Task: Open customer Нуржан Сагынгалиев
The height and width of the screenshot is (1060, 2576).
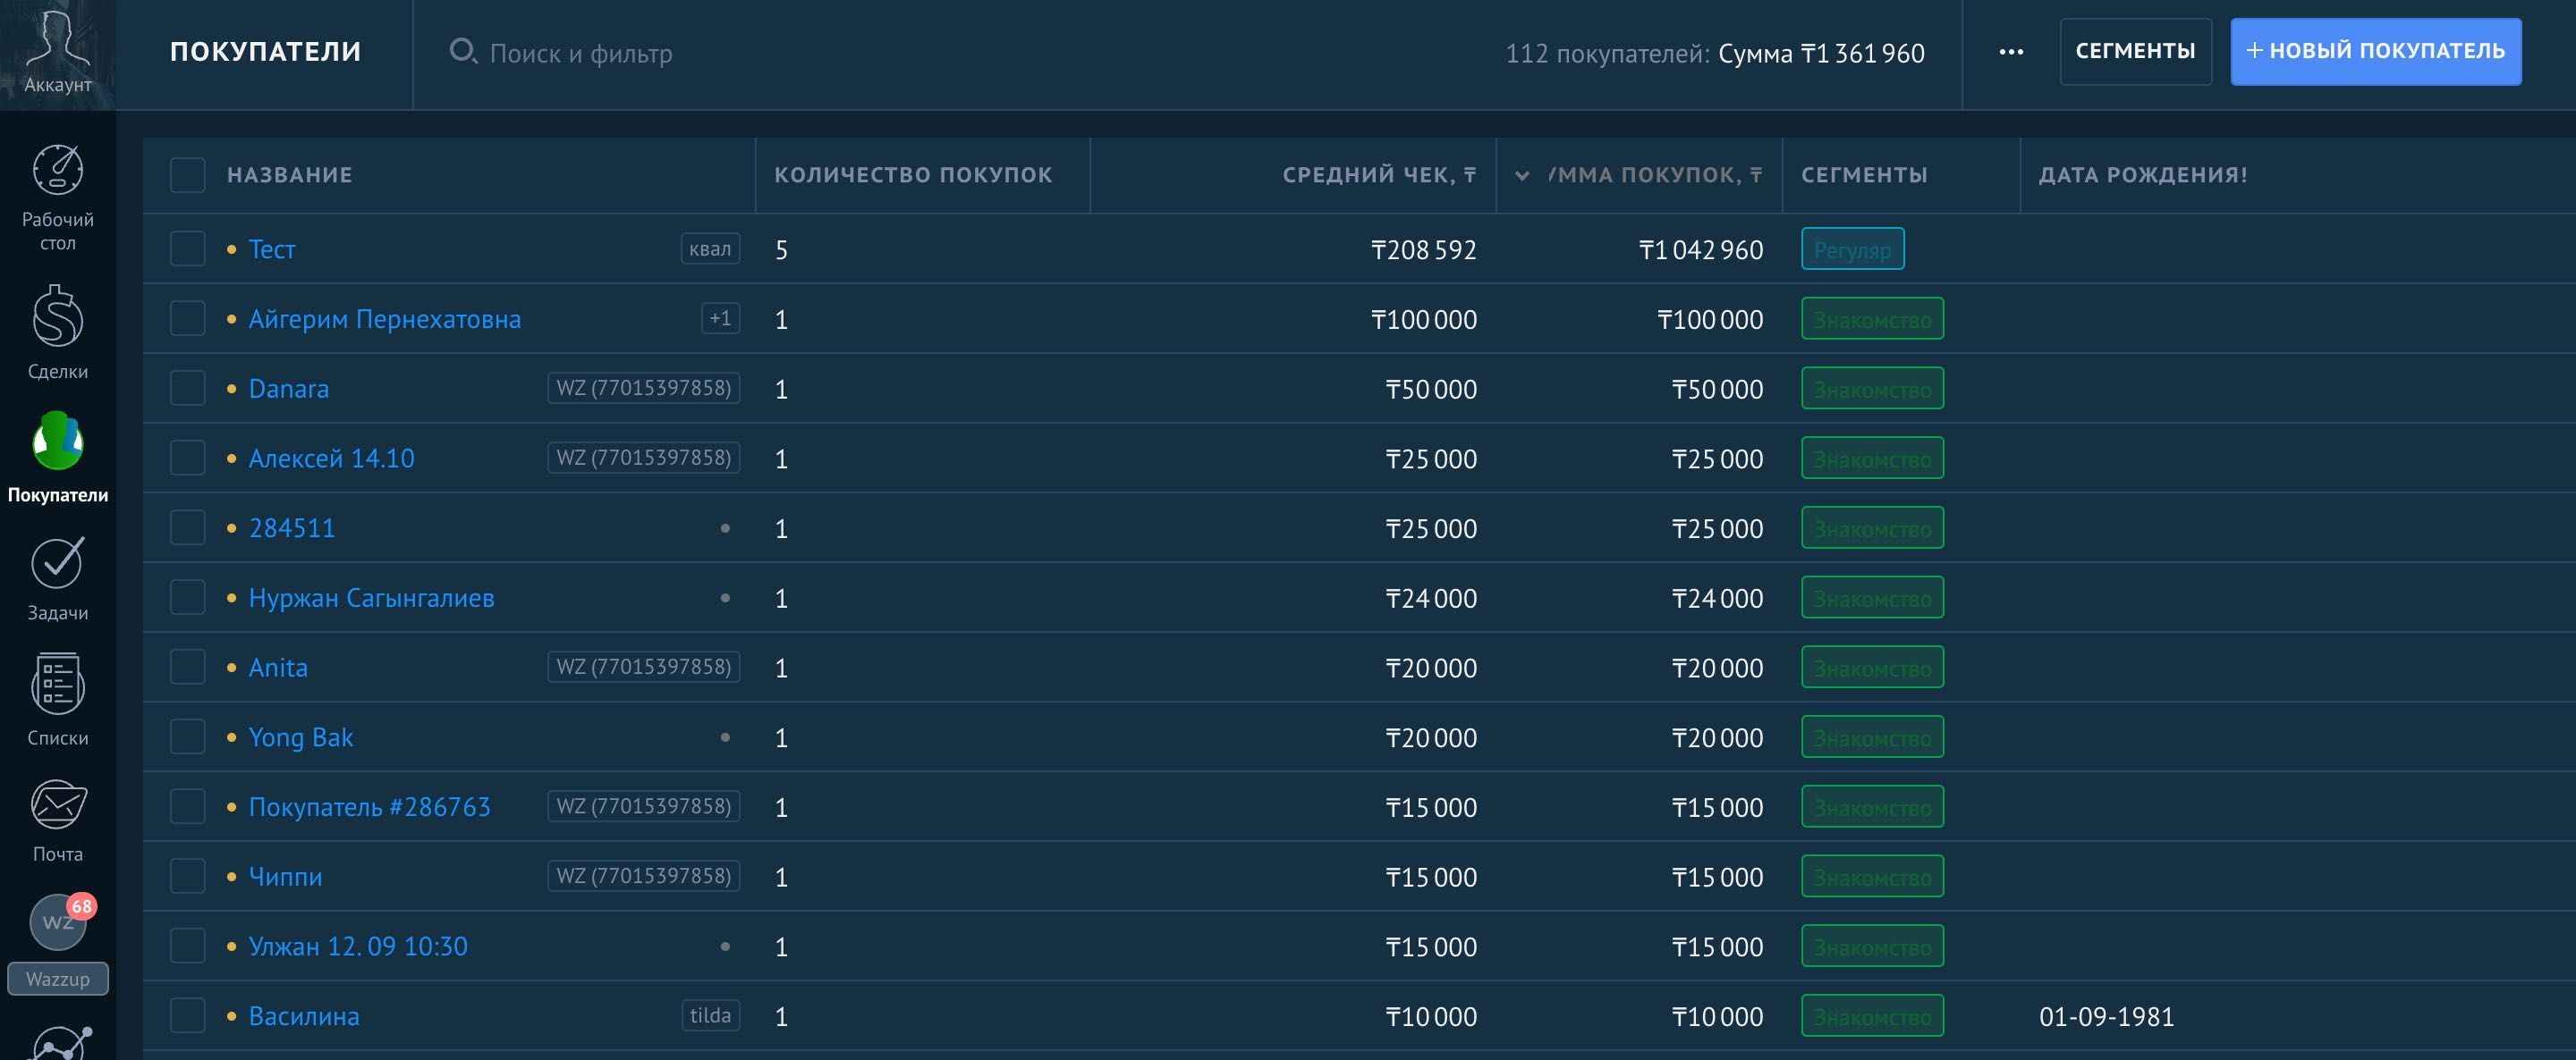Action: point(371,597)
